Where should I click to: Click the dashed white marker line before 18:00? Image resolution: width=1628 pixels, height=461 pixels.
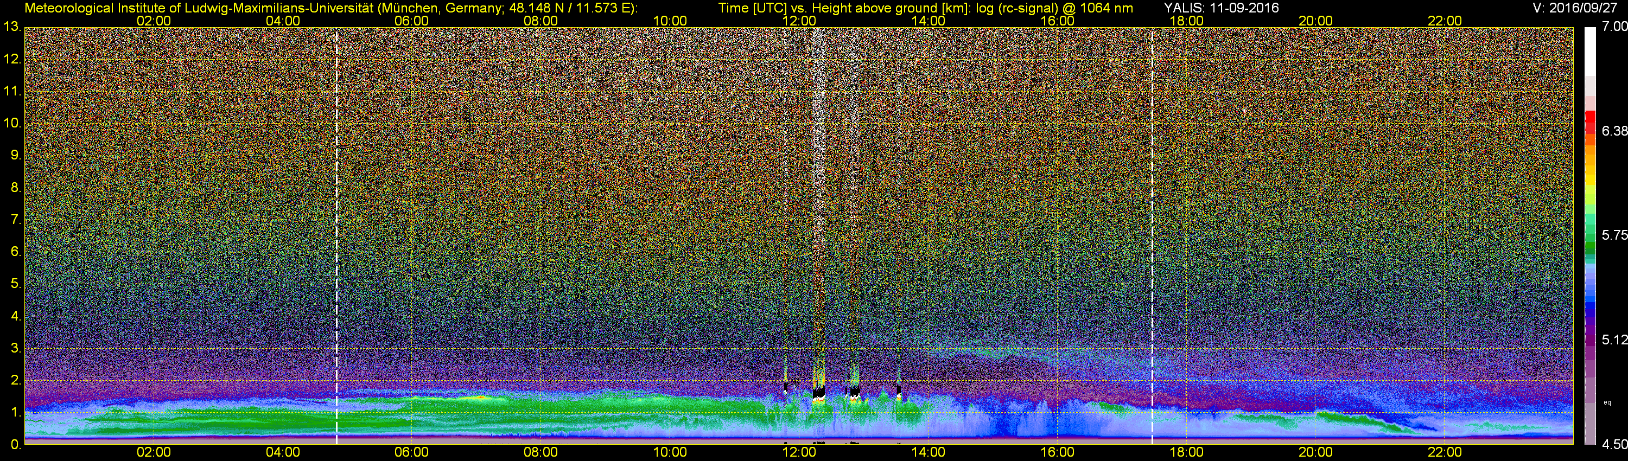tap(1152, 235)
